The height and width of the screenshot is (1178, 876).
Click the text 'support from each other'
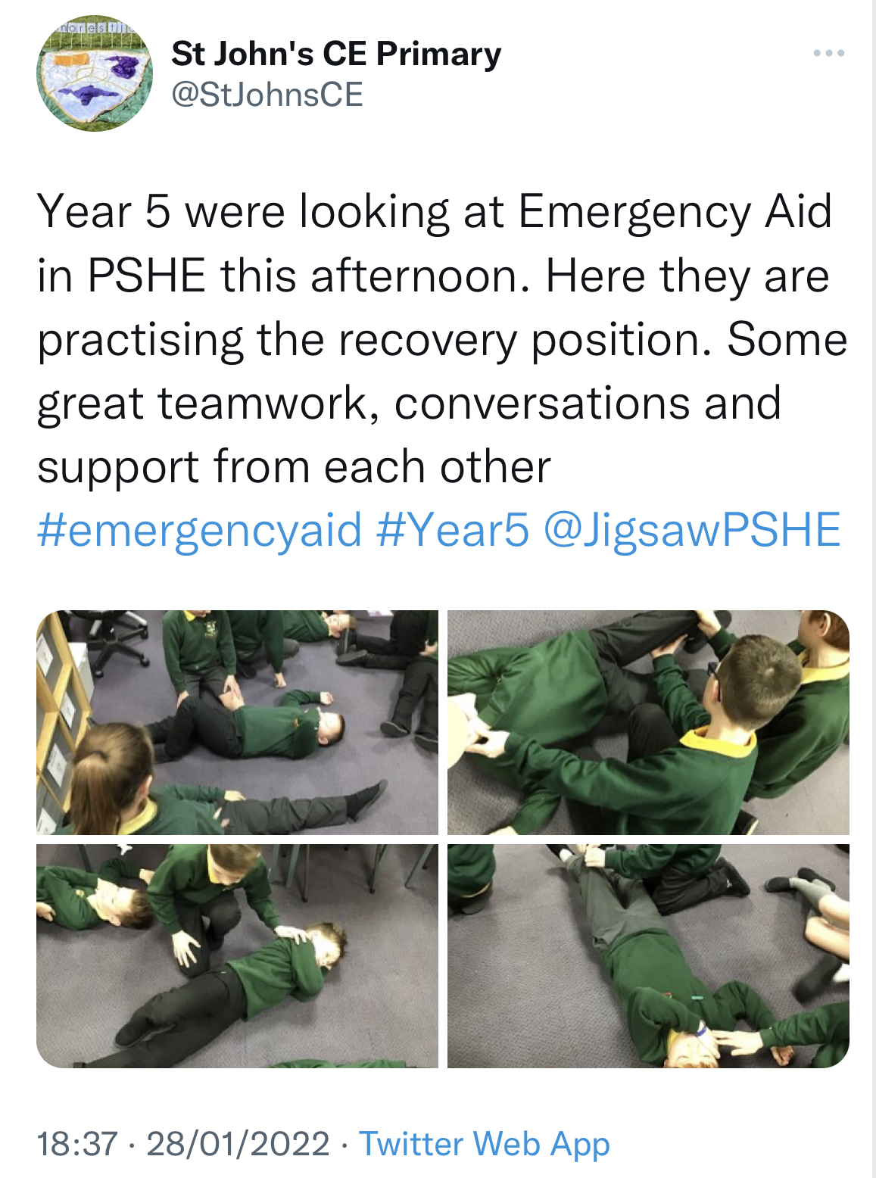click(x=294, y=467)
